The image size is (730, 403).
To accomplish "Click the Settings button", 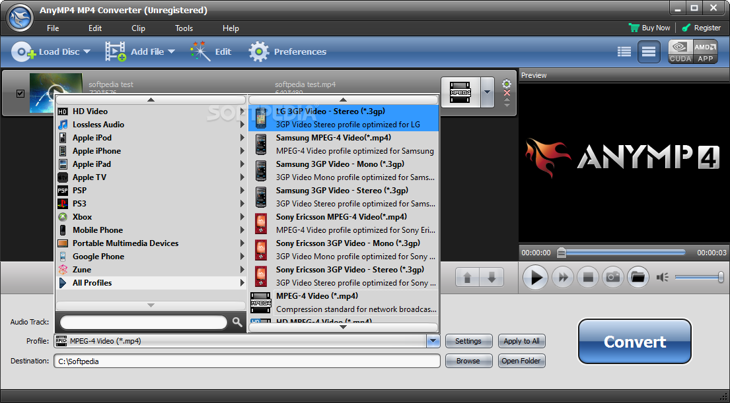I will [468, 341].
